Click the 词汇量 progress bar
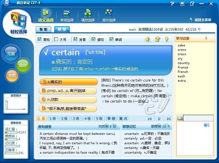 (11, 132)
